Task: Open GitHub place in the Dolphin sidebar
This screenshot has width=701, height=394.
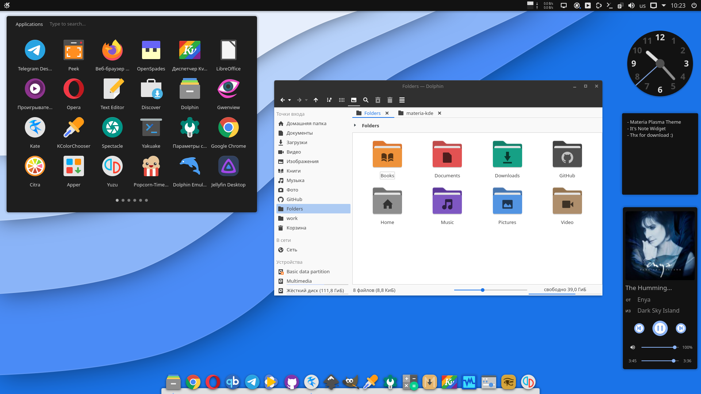Action: pyautogui.click(x=313, y=199)
